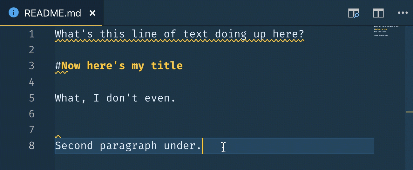Split the editor into two panes

[x=378, y=13]
